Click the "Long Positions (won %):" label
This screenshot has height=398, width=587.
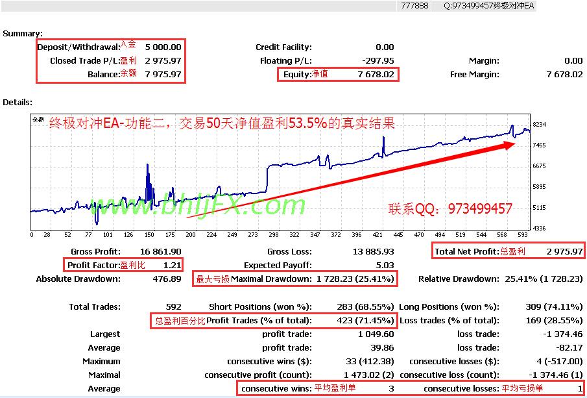(449, 307)
